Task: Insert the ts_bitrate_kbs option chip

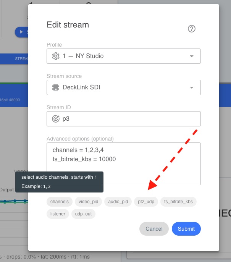Action: (x=178, y=202)
